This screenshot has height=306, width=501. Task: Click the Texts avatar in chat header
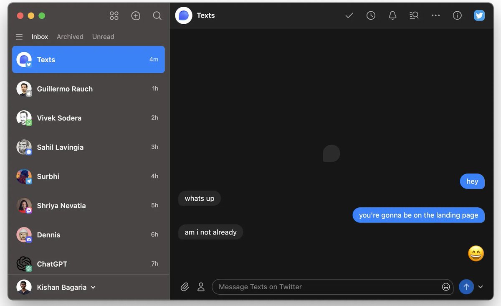click(x=184, y=15)
